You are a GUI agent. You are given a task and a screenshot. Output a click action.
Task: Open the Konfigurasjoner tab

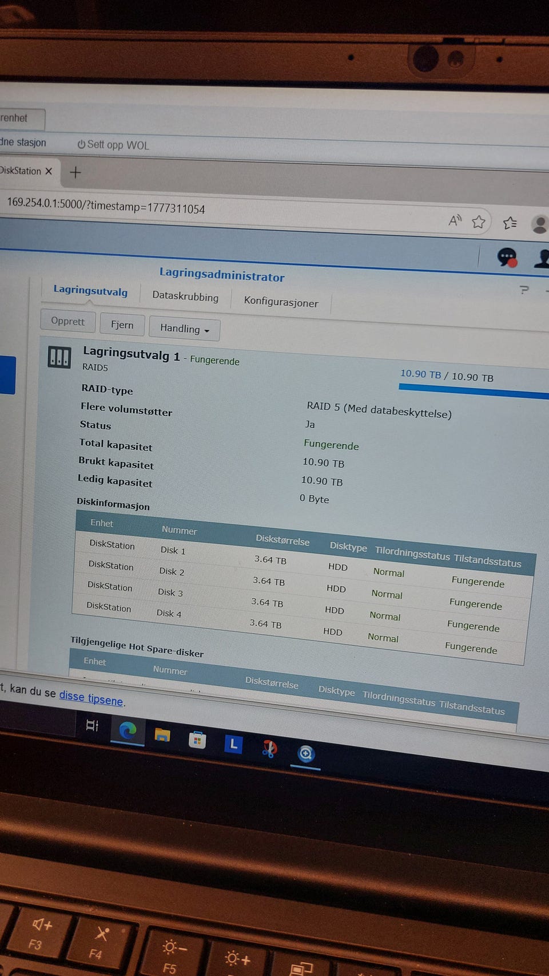coord(281,302)
